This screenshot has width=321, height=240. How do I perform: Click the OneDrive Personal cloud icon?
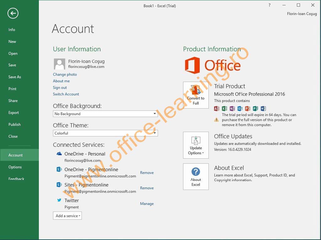tap(59, 154)
